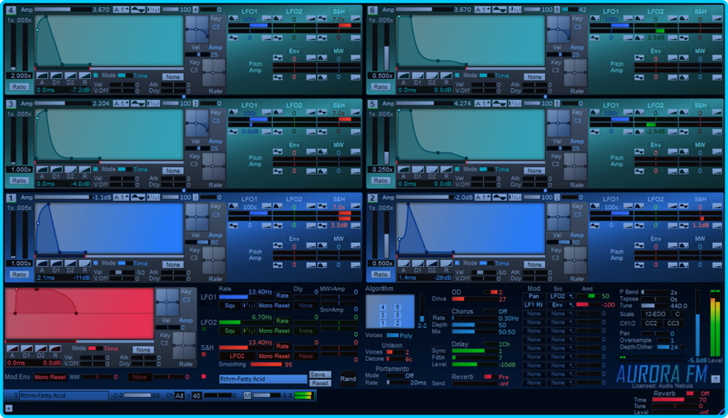Click operator 1 Ratio button
Viewport: 728px width, 418px height.
[x=19, y=274]
